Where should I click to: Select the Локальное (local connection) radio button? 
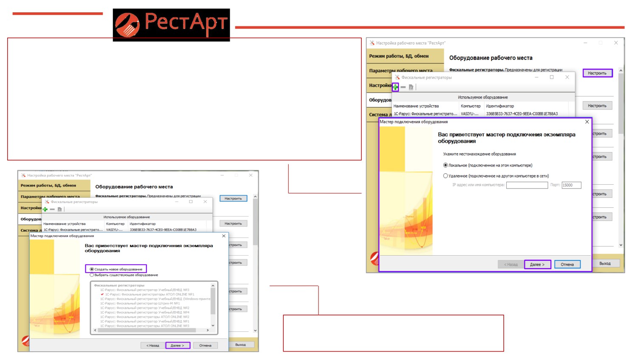click(x=445, y=165)
